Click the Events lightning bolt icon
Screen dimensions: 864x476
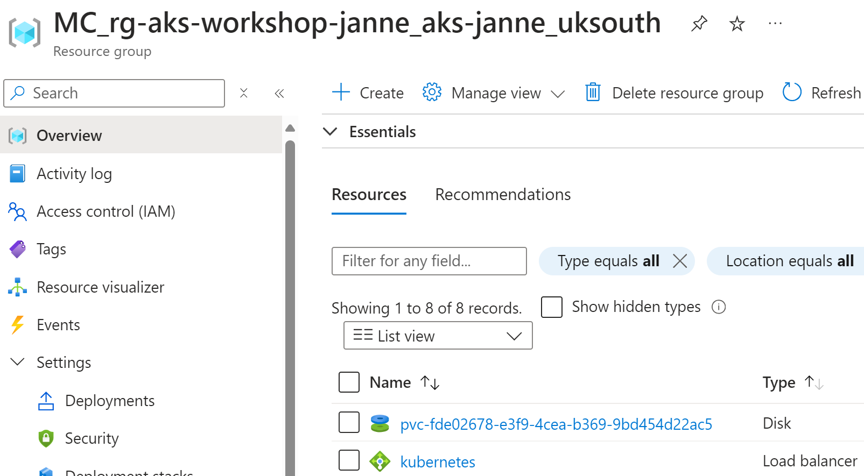[x=17, y=325]
